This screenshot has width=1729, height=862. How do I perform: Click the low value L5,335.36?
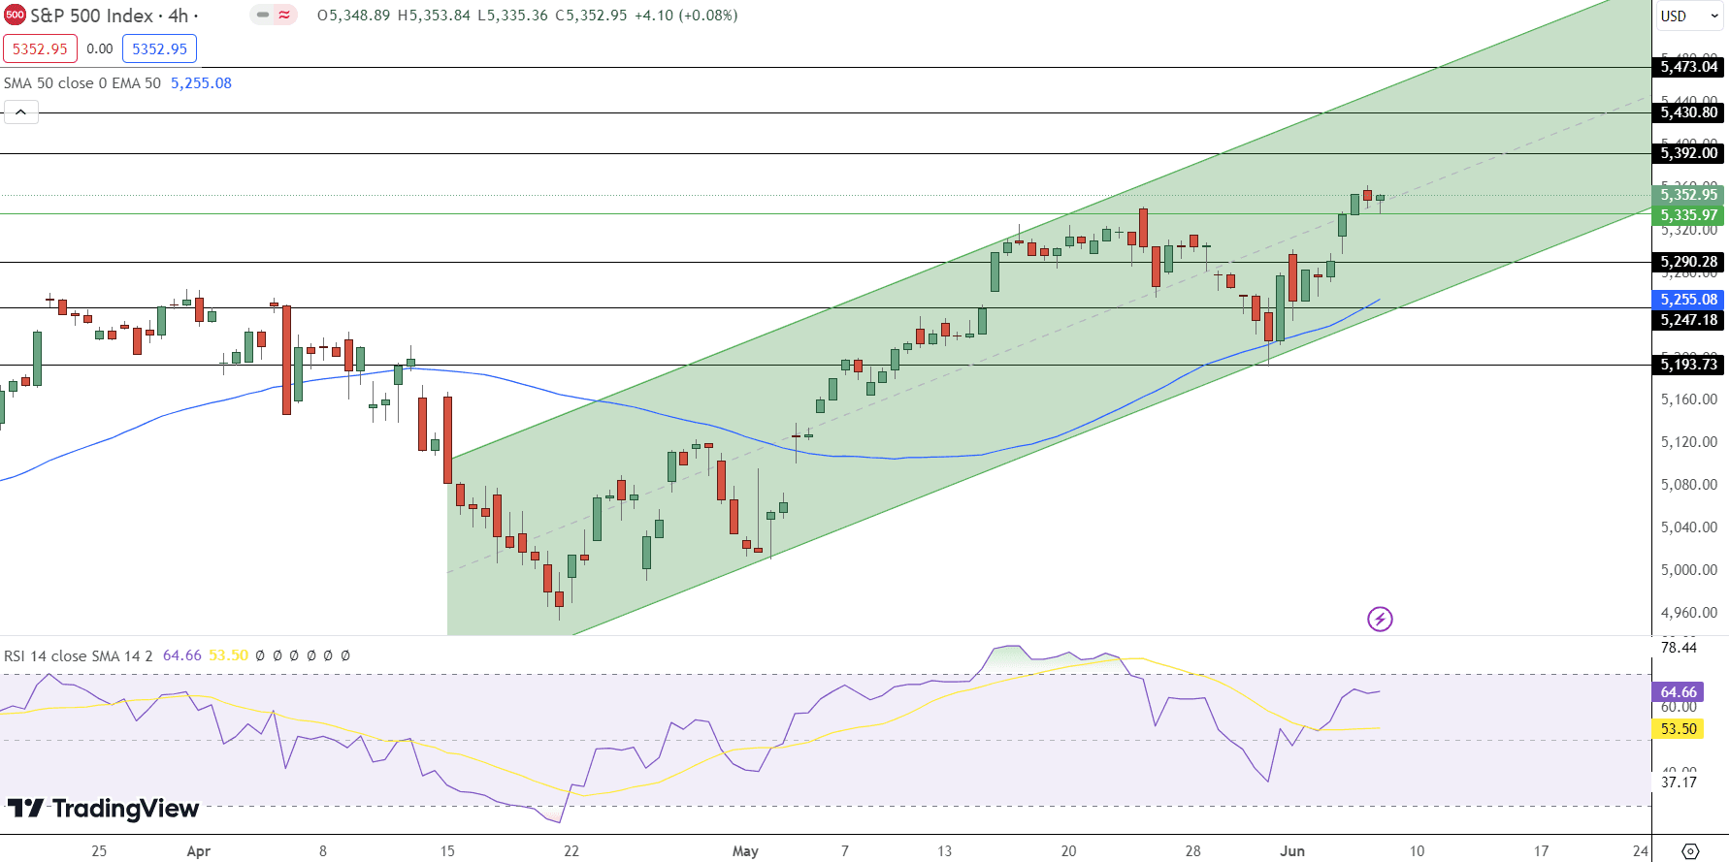click(512, 16)
